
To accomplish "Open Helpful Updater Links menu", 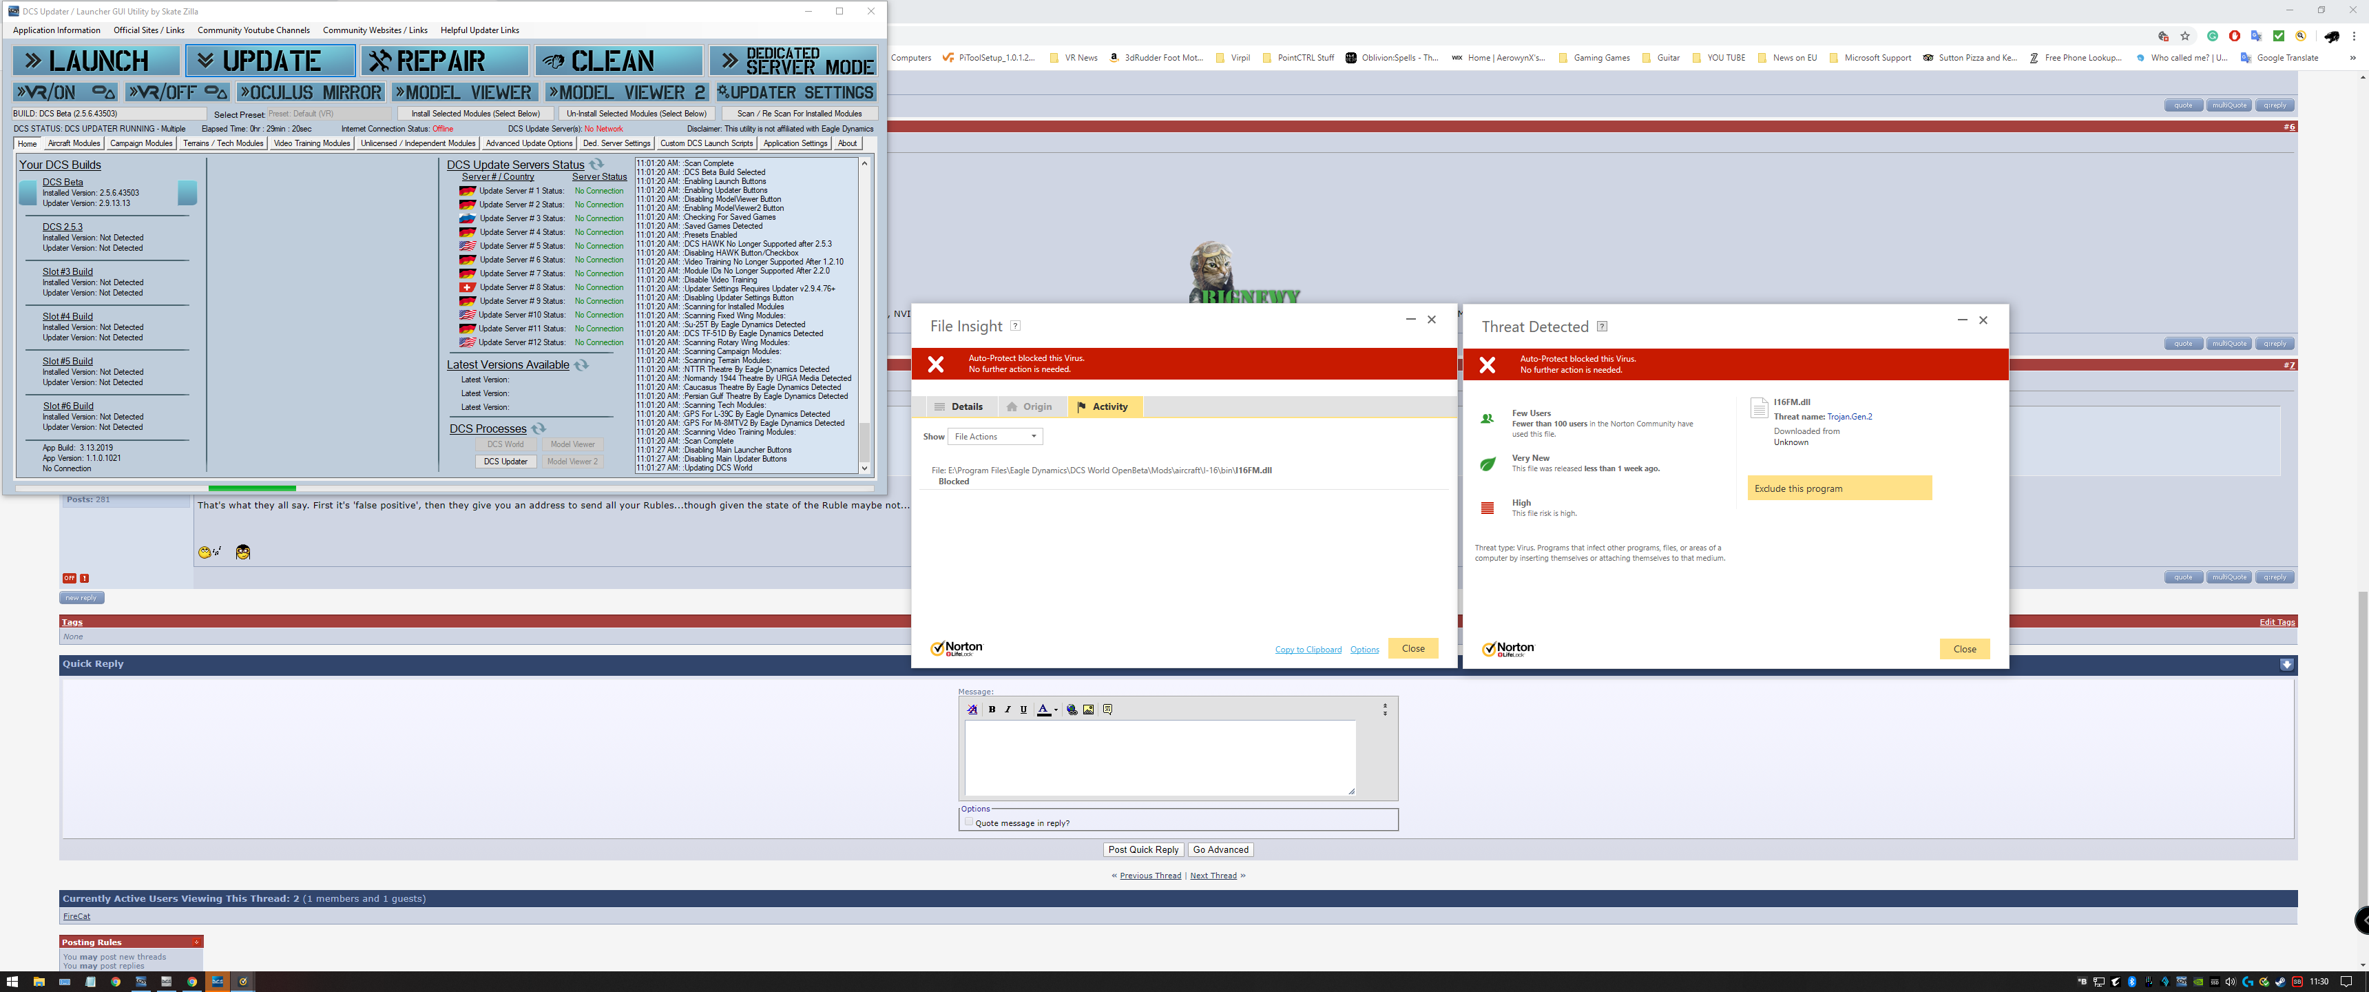I will (x=480, y=30).
